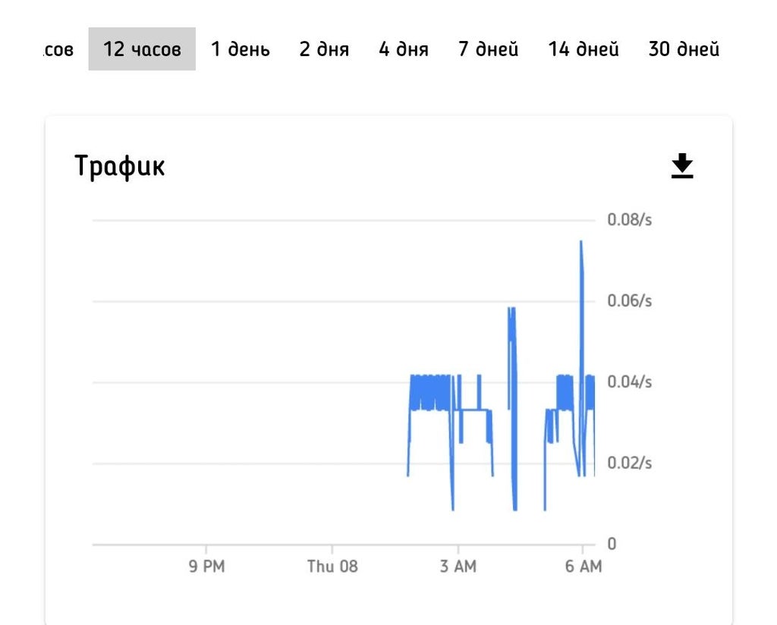Click the 0.06/s y-axis label

pyautogui.click(x=630, y=301)
